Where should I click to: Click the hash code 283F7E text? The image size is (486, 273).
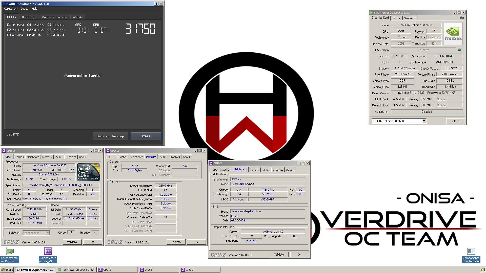tap(13, 135)
